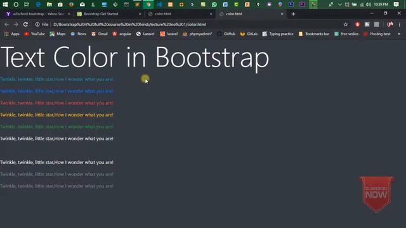The width and height of the screenshot is (406, 228).
Task: Open the angular bookmark
Action: click(x=122, y=34)
